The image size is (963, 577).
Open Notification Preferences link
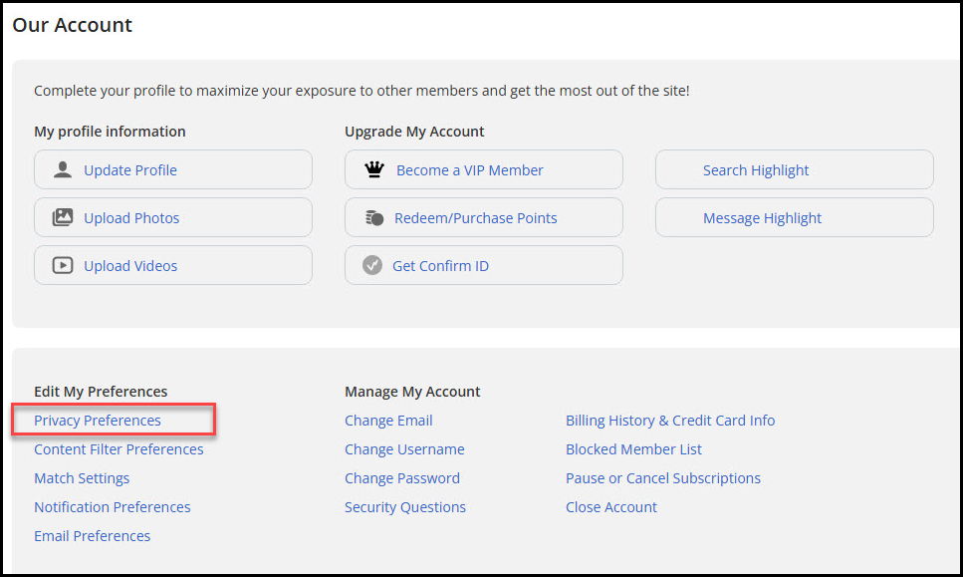click(113, 507)
